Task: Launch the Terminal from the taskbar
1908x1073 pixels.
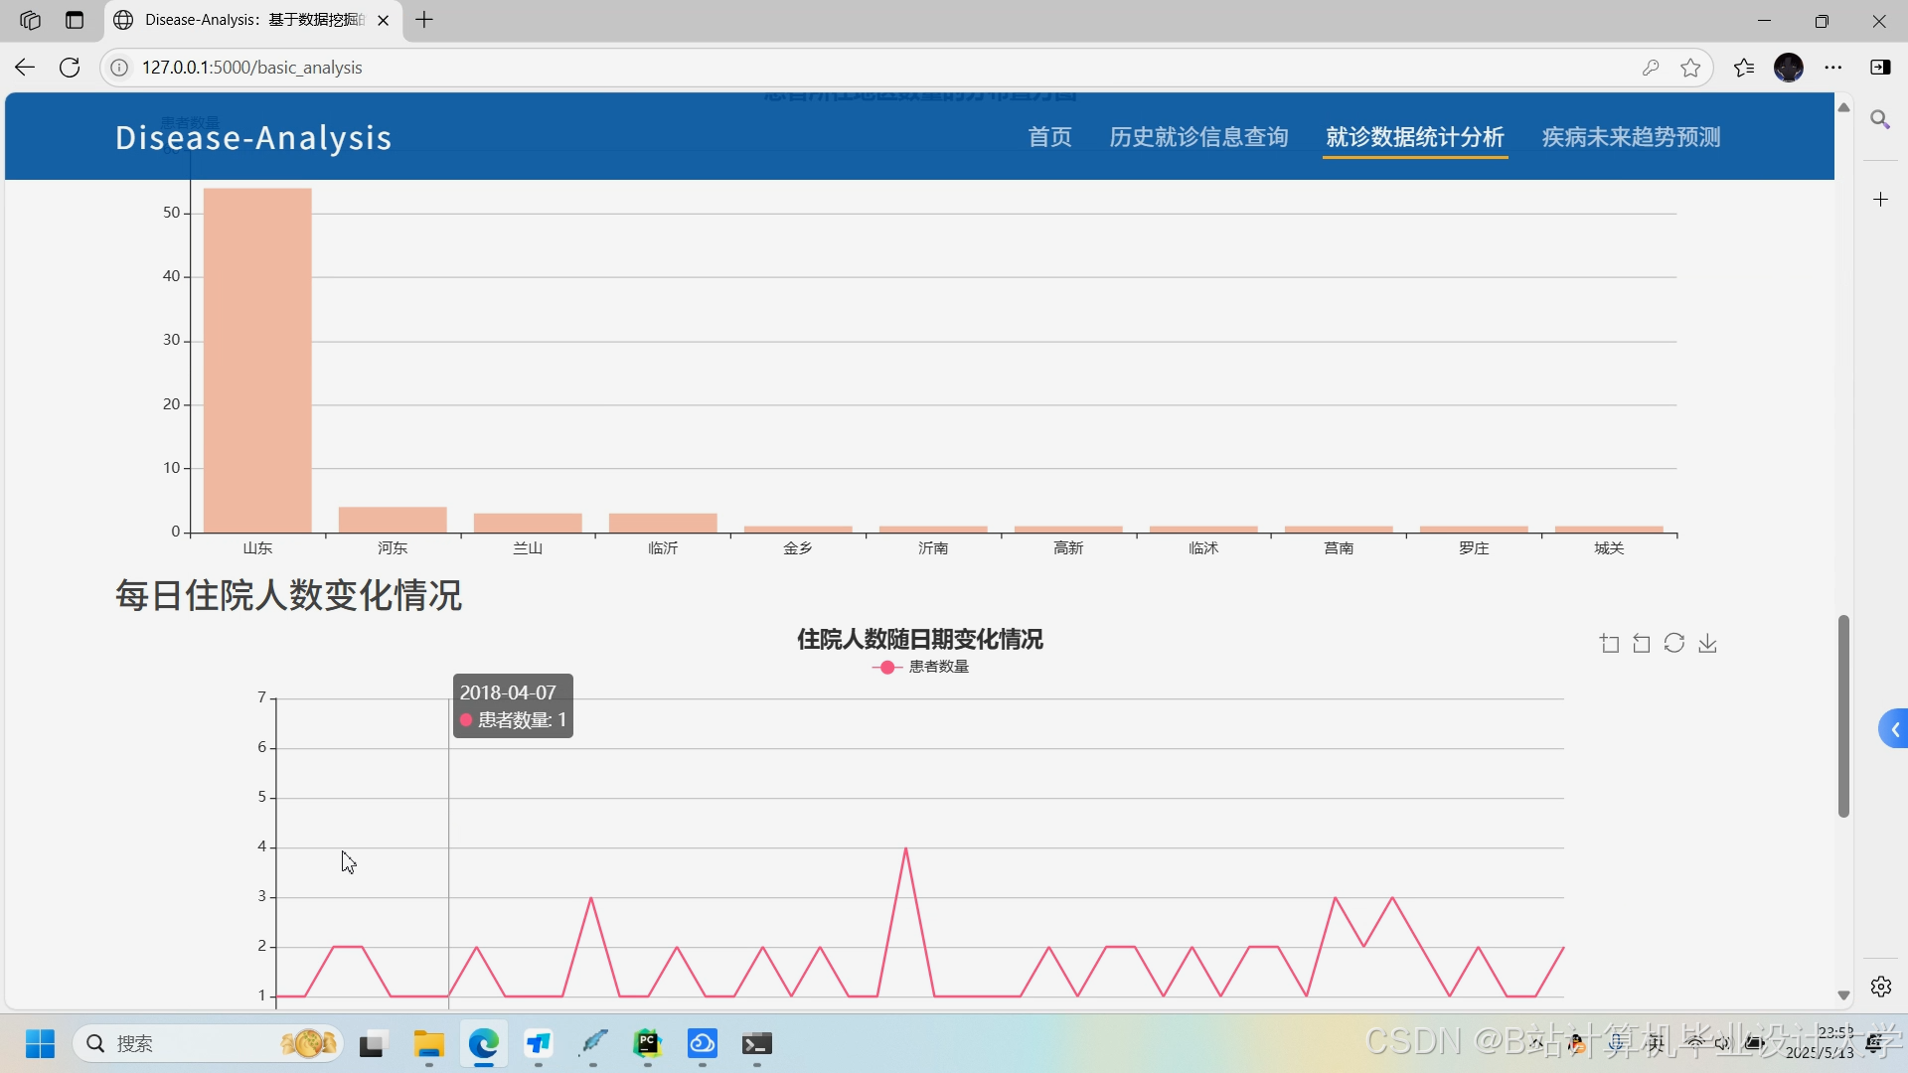Action: [x=758, y=1044]
